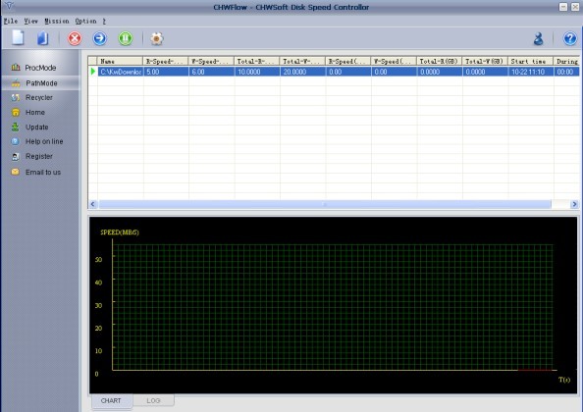Image resolution: width=583 pixels, height=412 pixels.
Task: Open the Mission menu
Action: [x=57, y=22]
